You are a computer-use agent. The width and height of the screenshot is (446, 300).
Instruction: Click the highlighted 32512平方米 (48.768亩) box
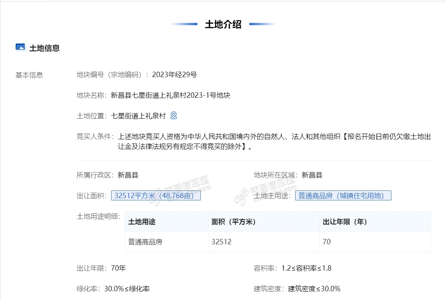click(x=156, y=196)
